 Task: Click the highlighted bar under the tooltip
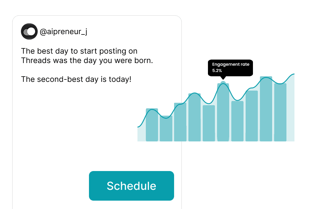pos(223,111)
